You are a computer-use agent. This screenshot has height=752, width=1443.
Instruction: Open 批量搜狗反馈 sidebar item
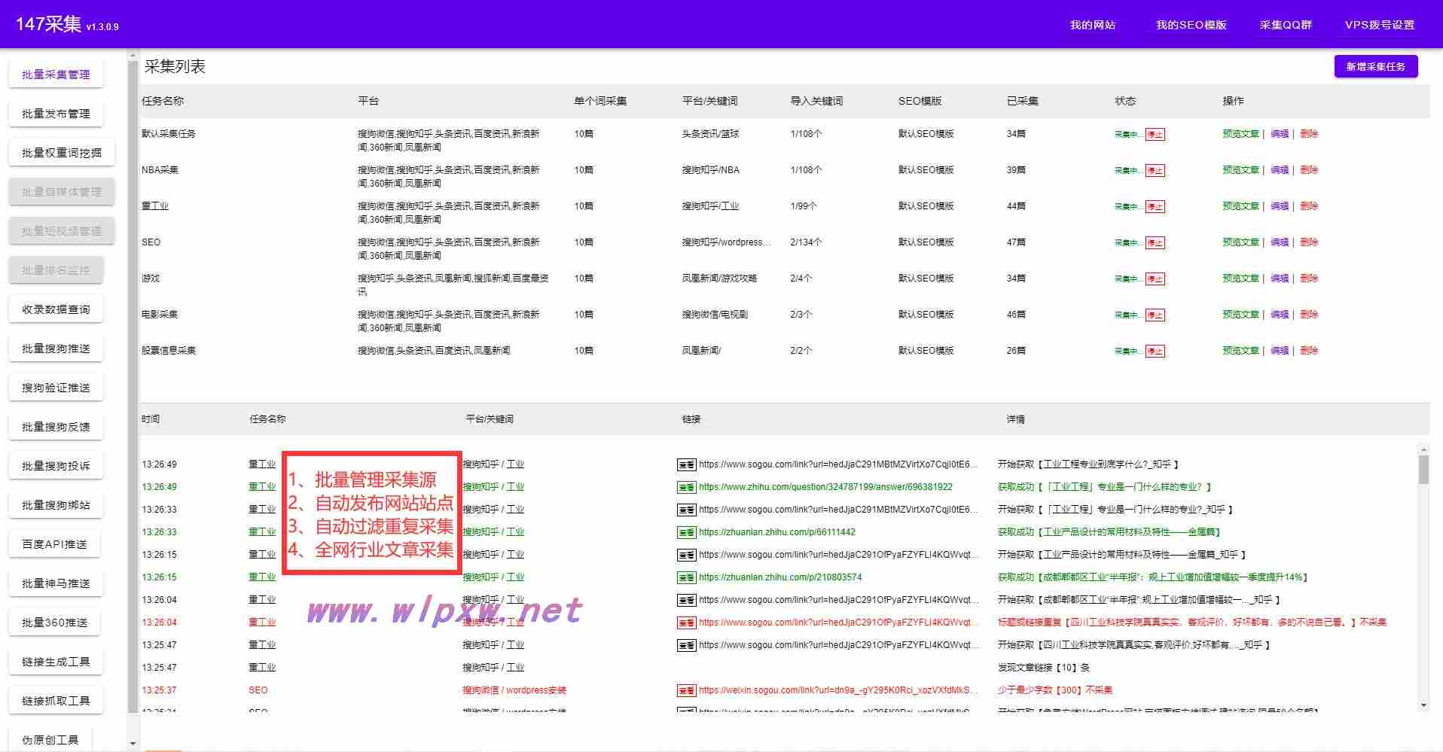(56, 427)
